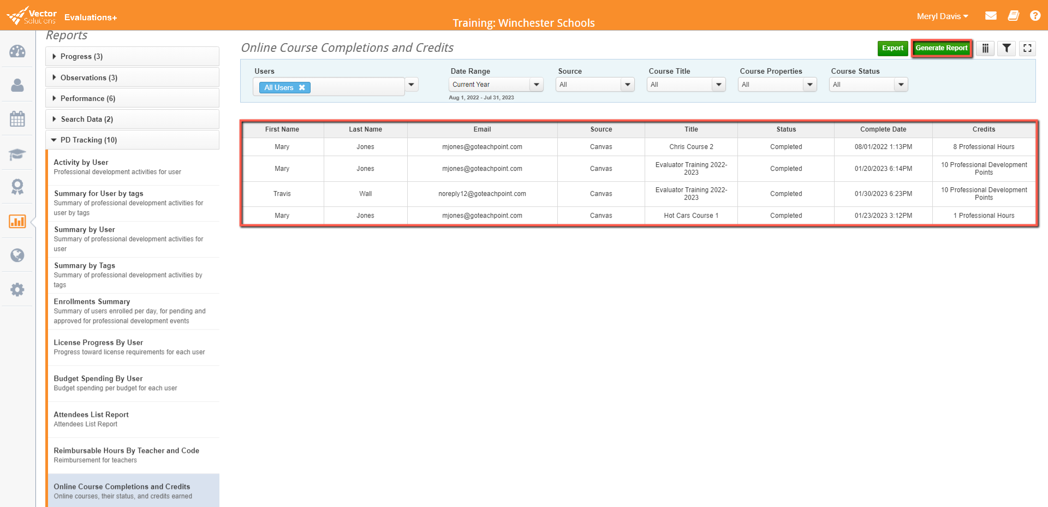Click the Generate Report button

pos(941,48)
